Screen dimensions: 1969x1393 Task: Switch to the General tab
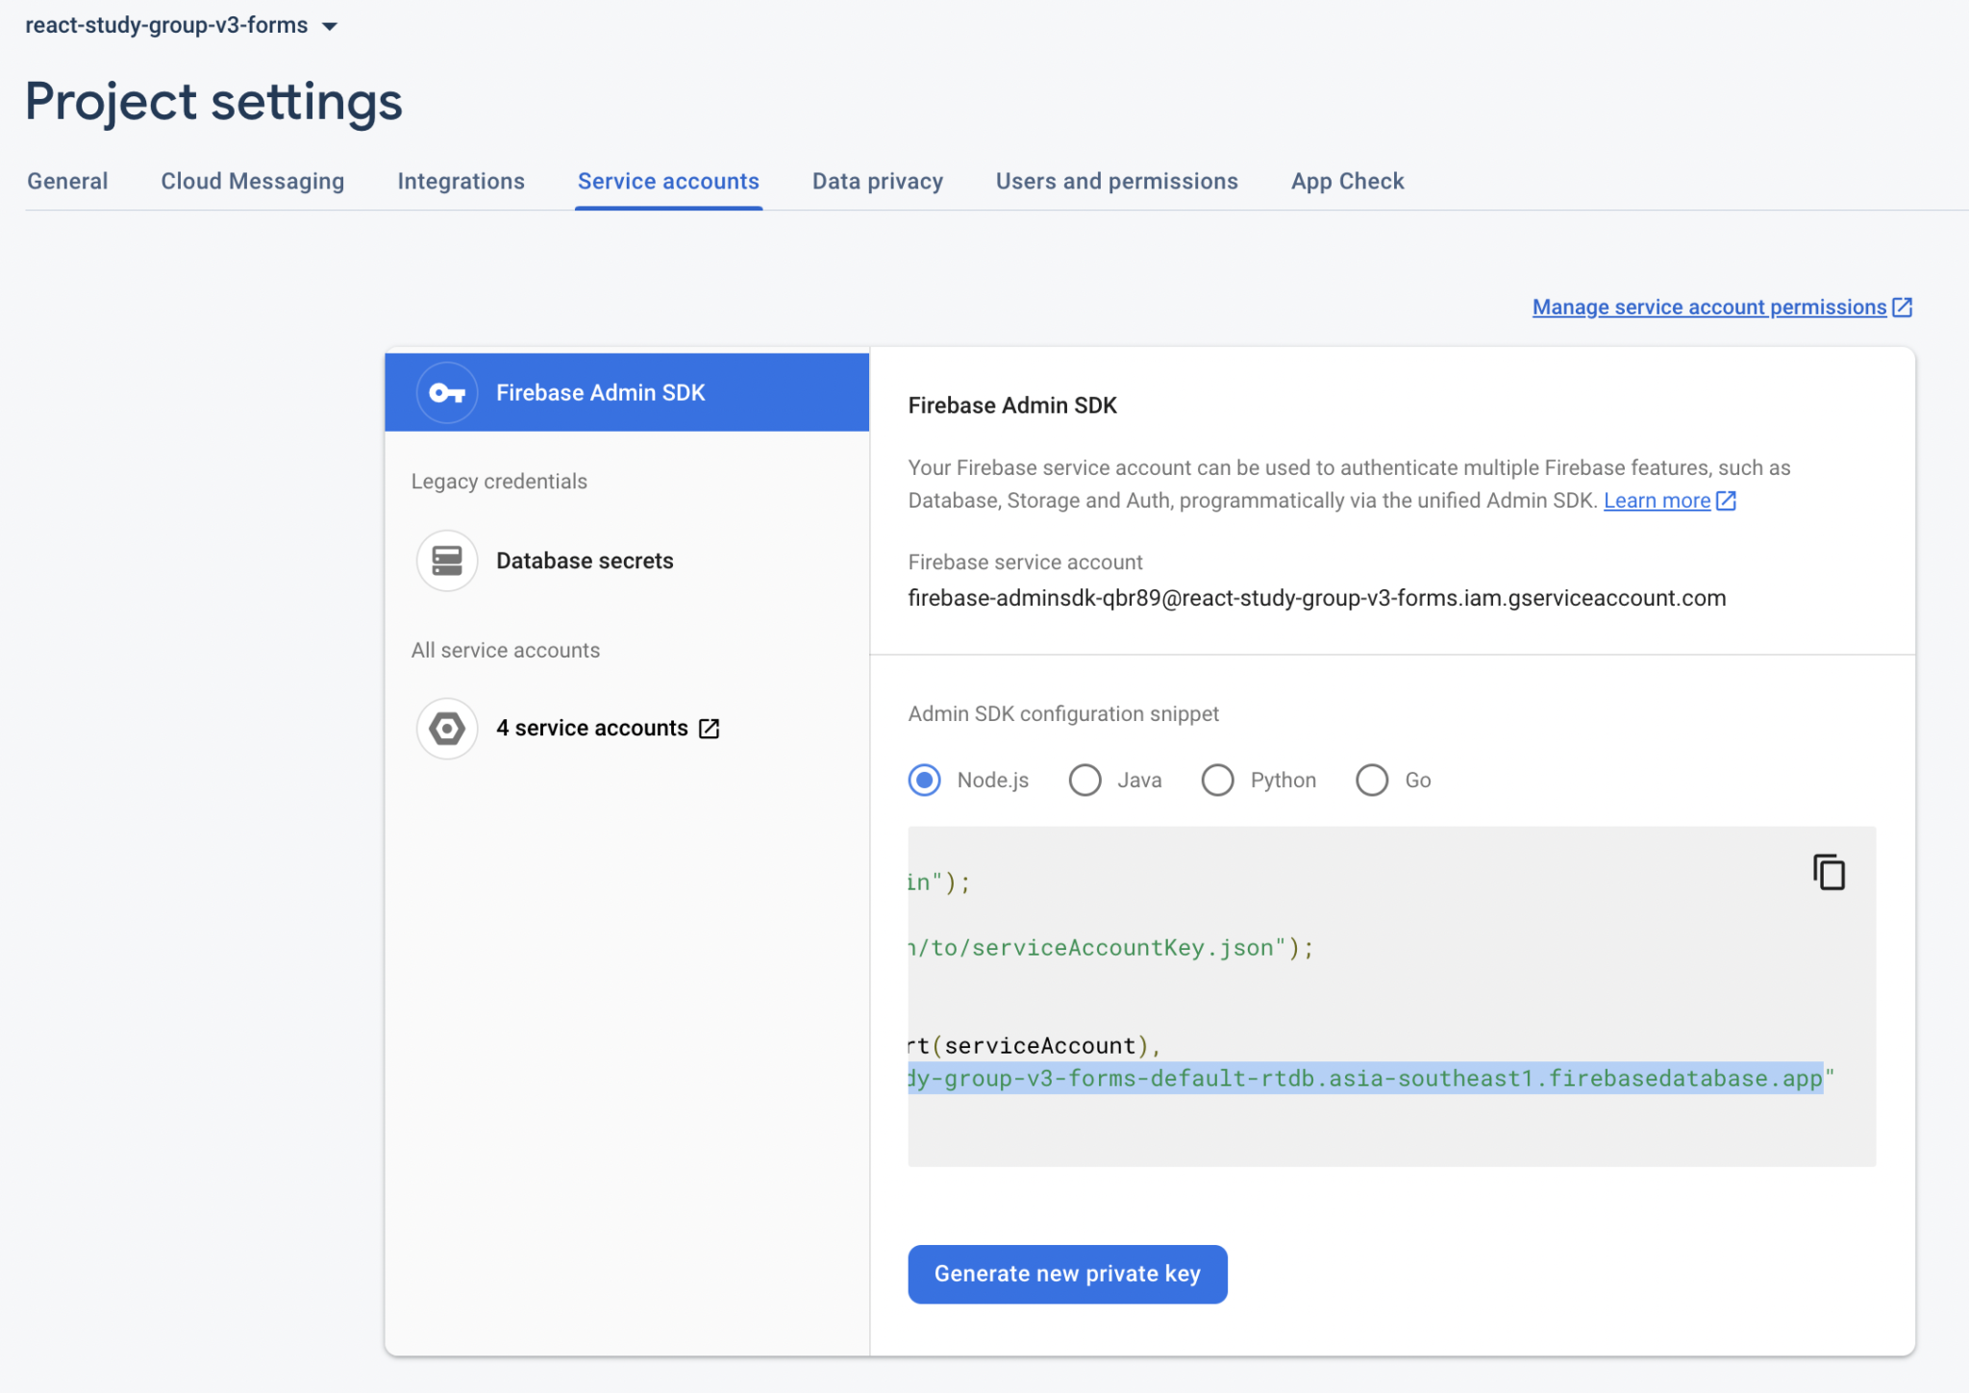coord(66,181)
